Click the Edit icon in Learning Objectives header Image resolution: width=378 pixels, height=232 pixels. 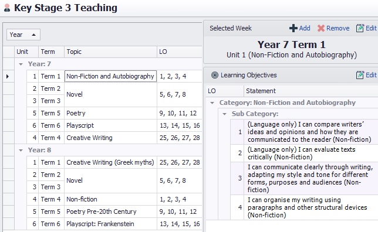tap(360, 75)
